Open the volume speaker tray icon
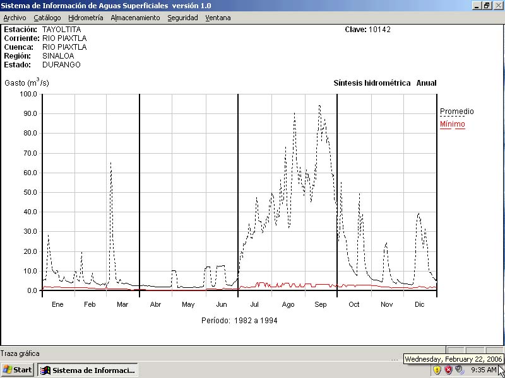Screen dimensions: 505x378 [459, 370]
